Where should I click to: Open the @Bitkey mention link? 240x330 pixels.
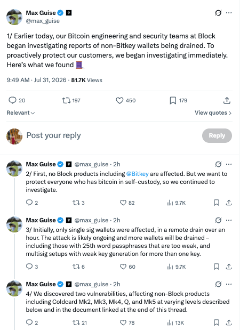[x=137, y=174]
